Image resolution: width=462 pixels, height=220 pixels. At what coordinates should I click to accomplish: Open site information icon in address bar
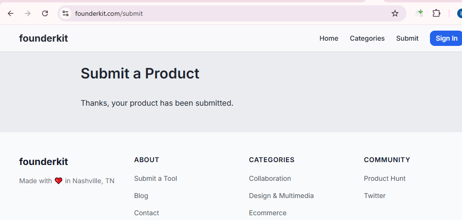click(66, 13)
